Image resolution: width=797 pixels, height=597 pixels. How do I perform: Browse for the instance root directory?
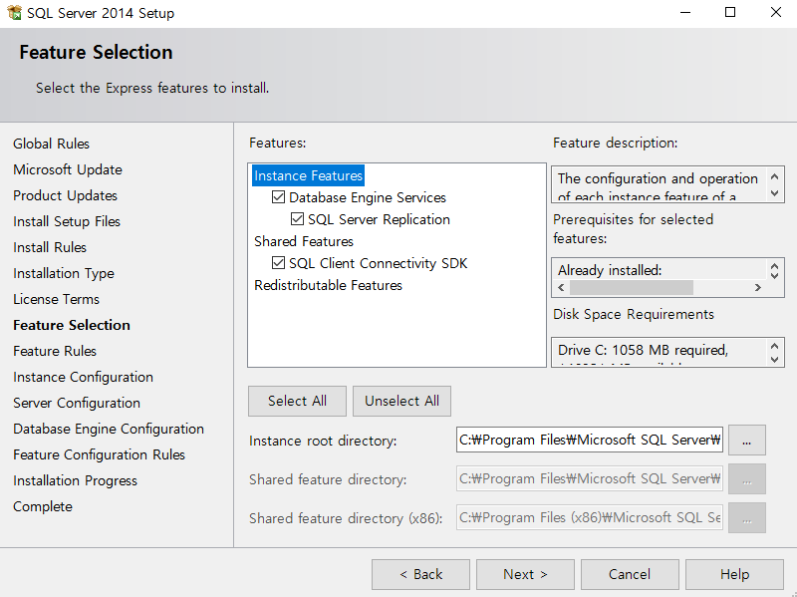pos(746,441)
